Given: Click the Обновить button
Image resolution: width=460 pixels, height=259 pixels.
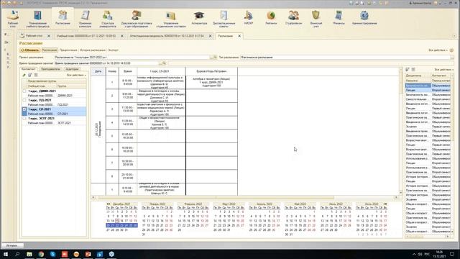Looking at the screenshot, I should pos(30,50).
